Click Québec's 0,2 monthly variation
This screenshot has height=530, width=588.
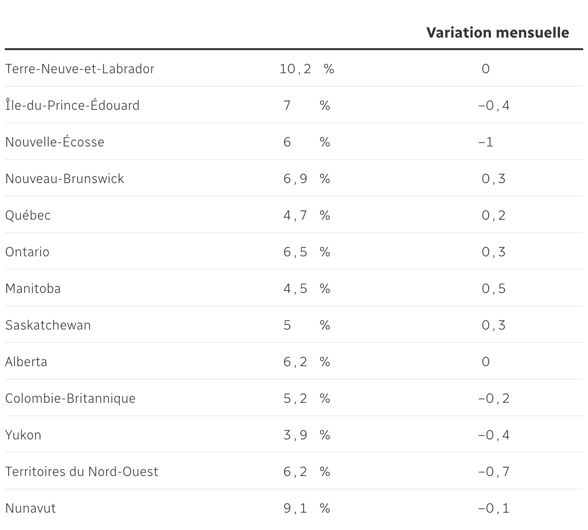(494, 215)
